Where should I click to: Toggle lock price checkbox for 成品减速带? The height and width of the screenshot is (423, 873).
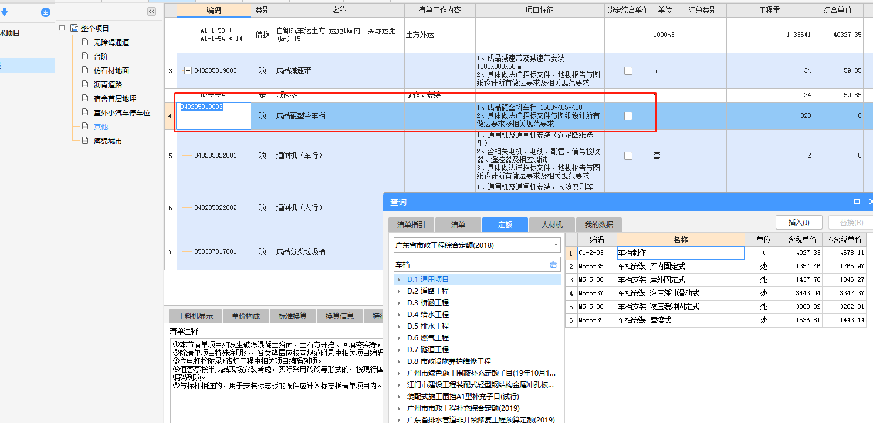coord(628,70)
